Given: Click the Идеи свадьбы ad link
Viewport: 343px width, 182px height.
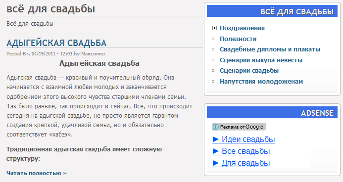Looking at the screenshot, I should pyautogui.click(x=248, y=139).
